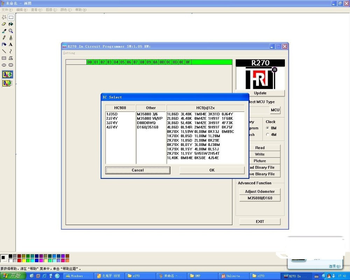Open the Setting menu in R270 window

point(69,53)
